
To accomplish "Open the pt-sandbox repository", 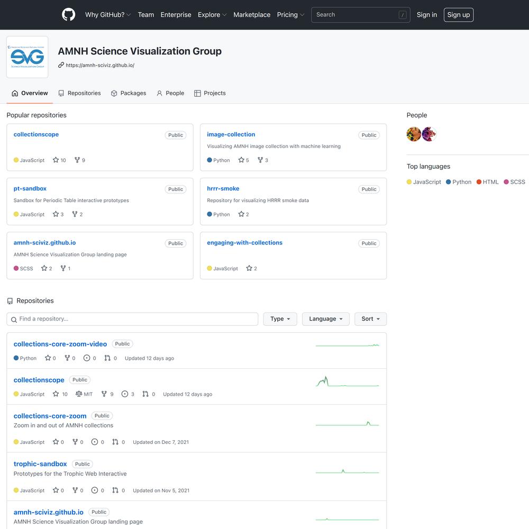I will coord(30,188).
